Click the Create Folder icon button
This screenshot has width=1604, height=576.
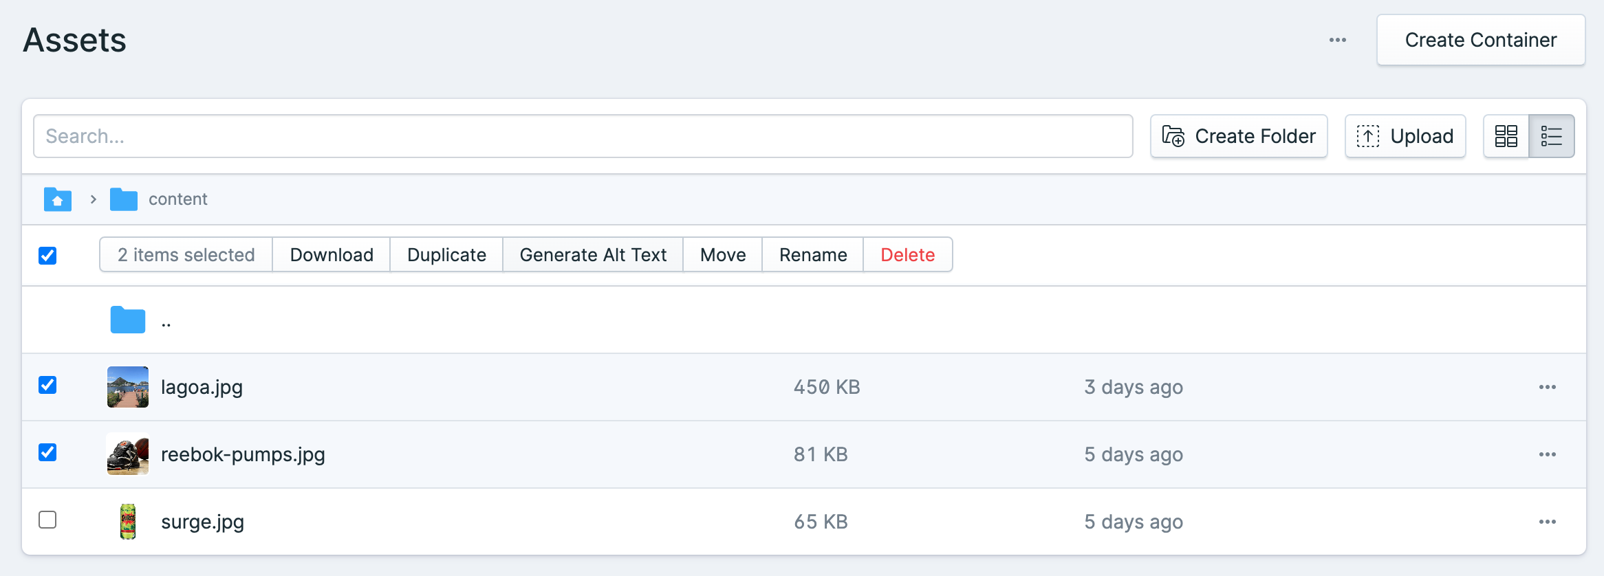(x=1239, y=136)
